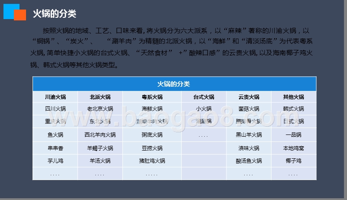Click on the cell 椰子鸡
The image size is (347, 200).
coord(294,161)
